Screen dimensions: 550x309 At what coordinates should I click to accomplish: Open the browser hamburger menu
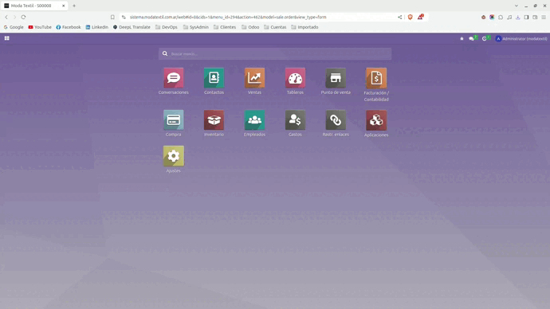pos(544,18)
